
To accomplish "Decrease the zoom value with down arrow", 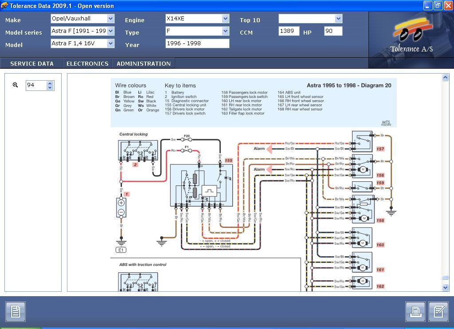I will point(50,87).
